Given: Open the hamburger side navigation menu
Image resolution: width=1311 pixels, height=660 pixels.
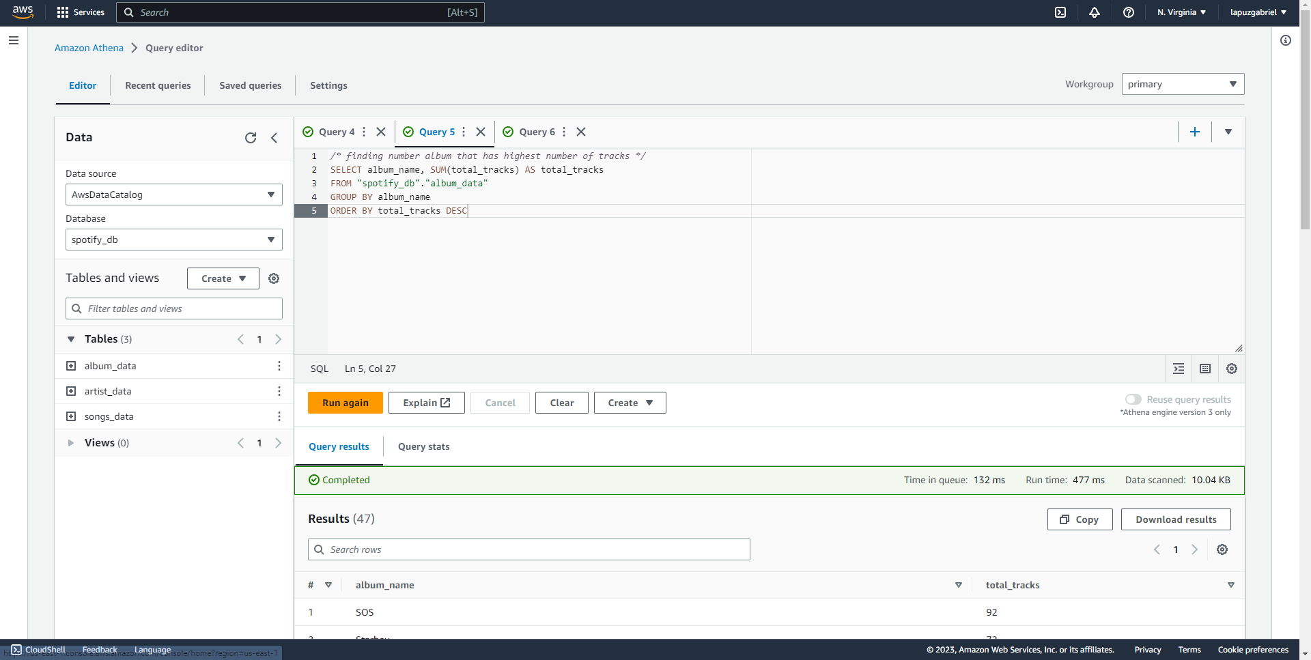Looking at the screenshot, I should coord(13,40).
